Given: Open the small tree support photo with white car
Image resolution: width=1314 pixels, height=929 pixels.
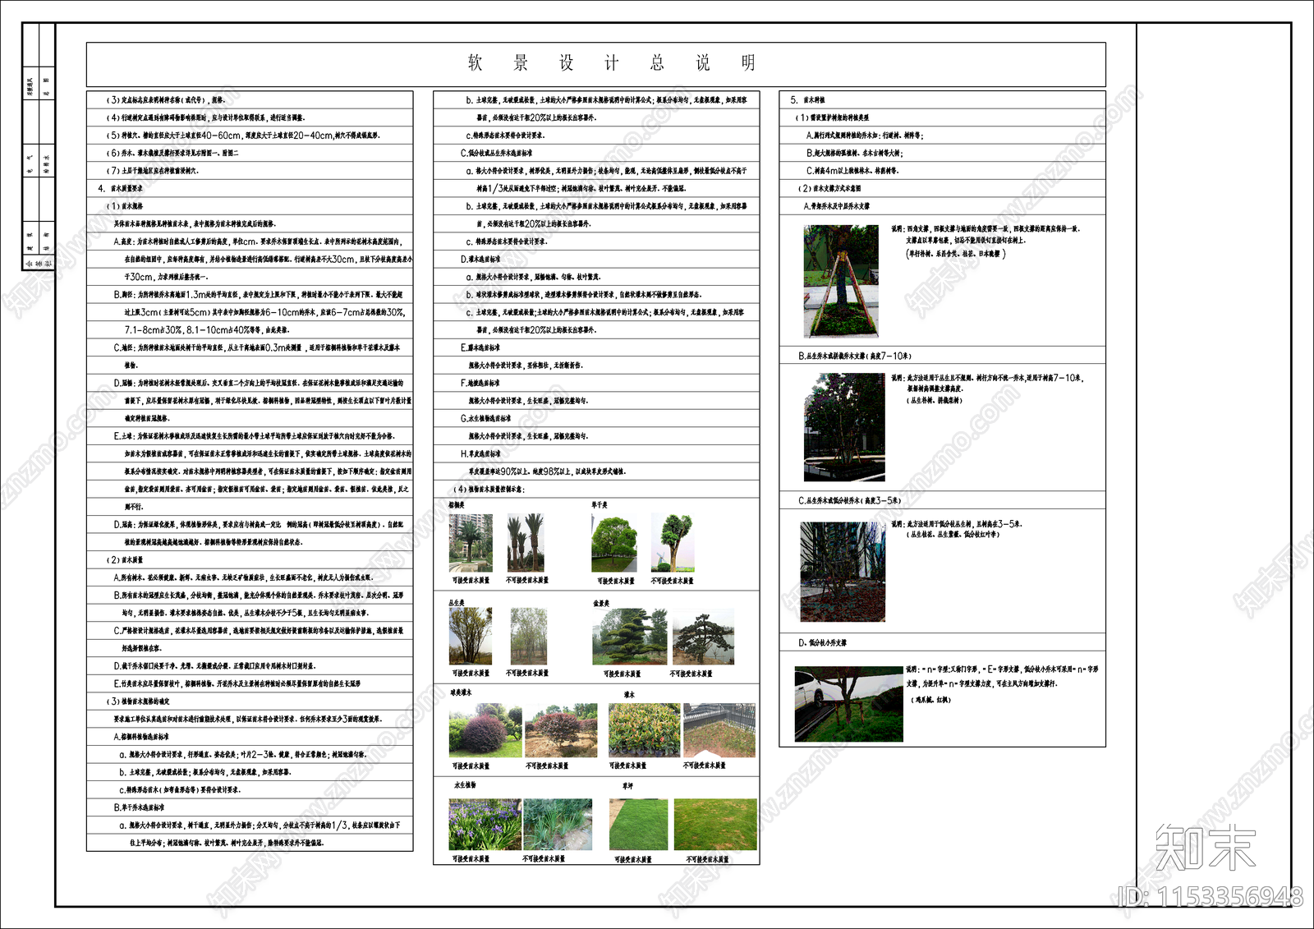Looking at the screenshot, I should [849, 704].
